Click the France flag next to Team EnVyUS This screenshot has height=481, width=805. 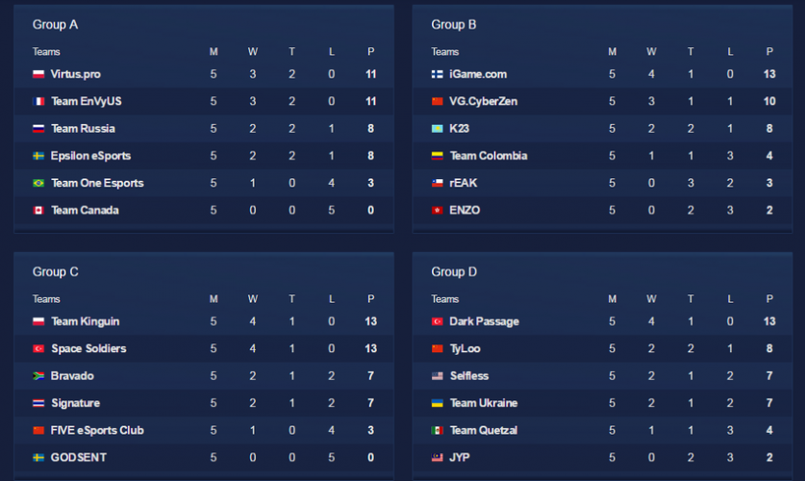click(38, 101)
